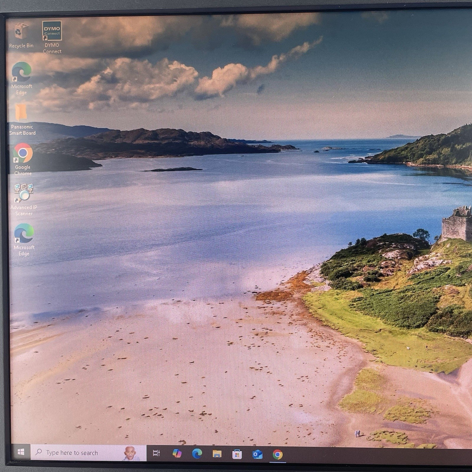Open Outlook from the taskbar

(x=257, y=455)
